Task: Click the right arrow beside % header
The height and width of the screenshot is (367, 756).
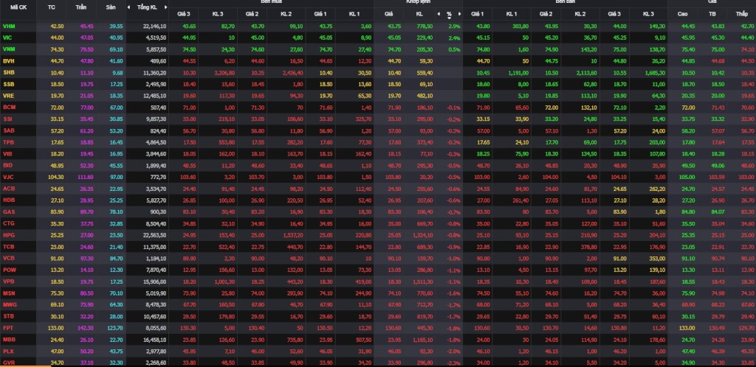Action: (459, 14)
